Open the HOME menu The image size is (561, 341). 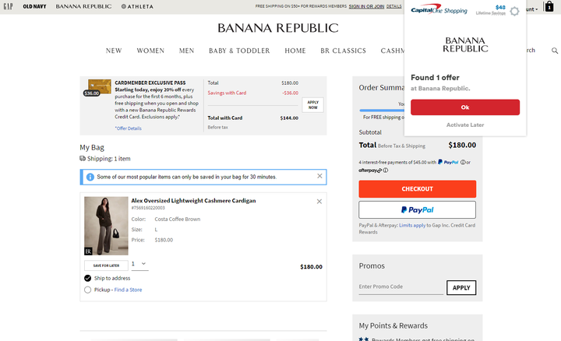(295, 51)
